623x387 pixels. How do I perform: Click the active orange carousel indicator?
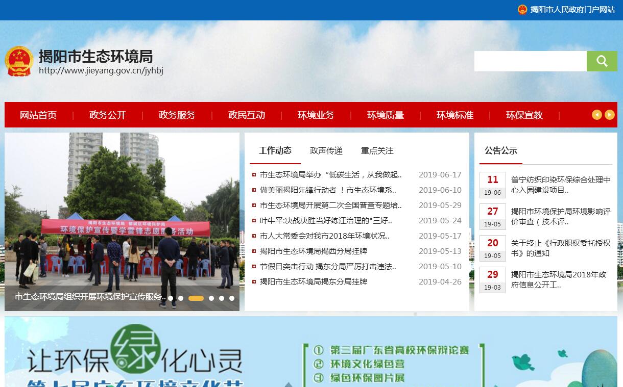196,298
